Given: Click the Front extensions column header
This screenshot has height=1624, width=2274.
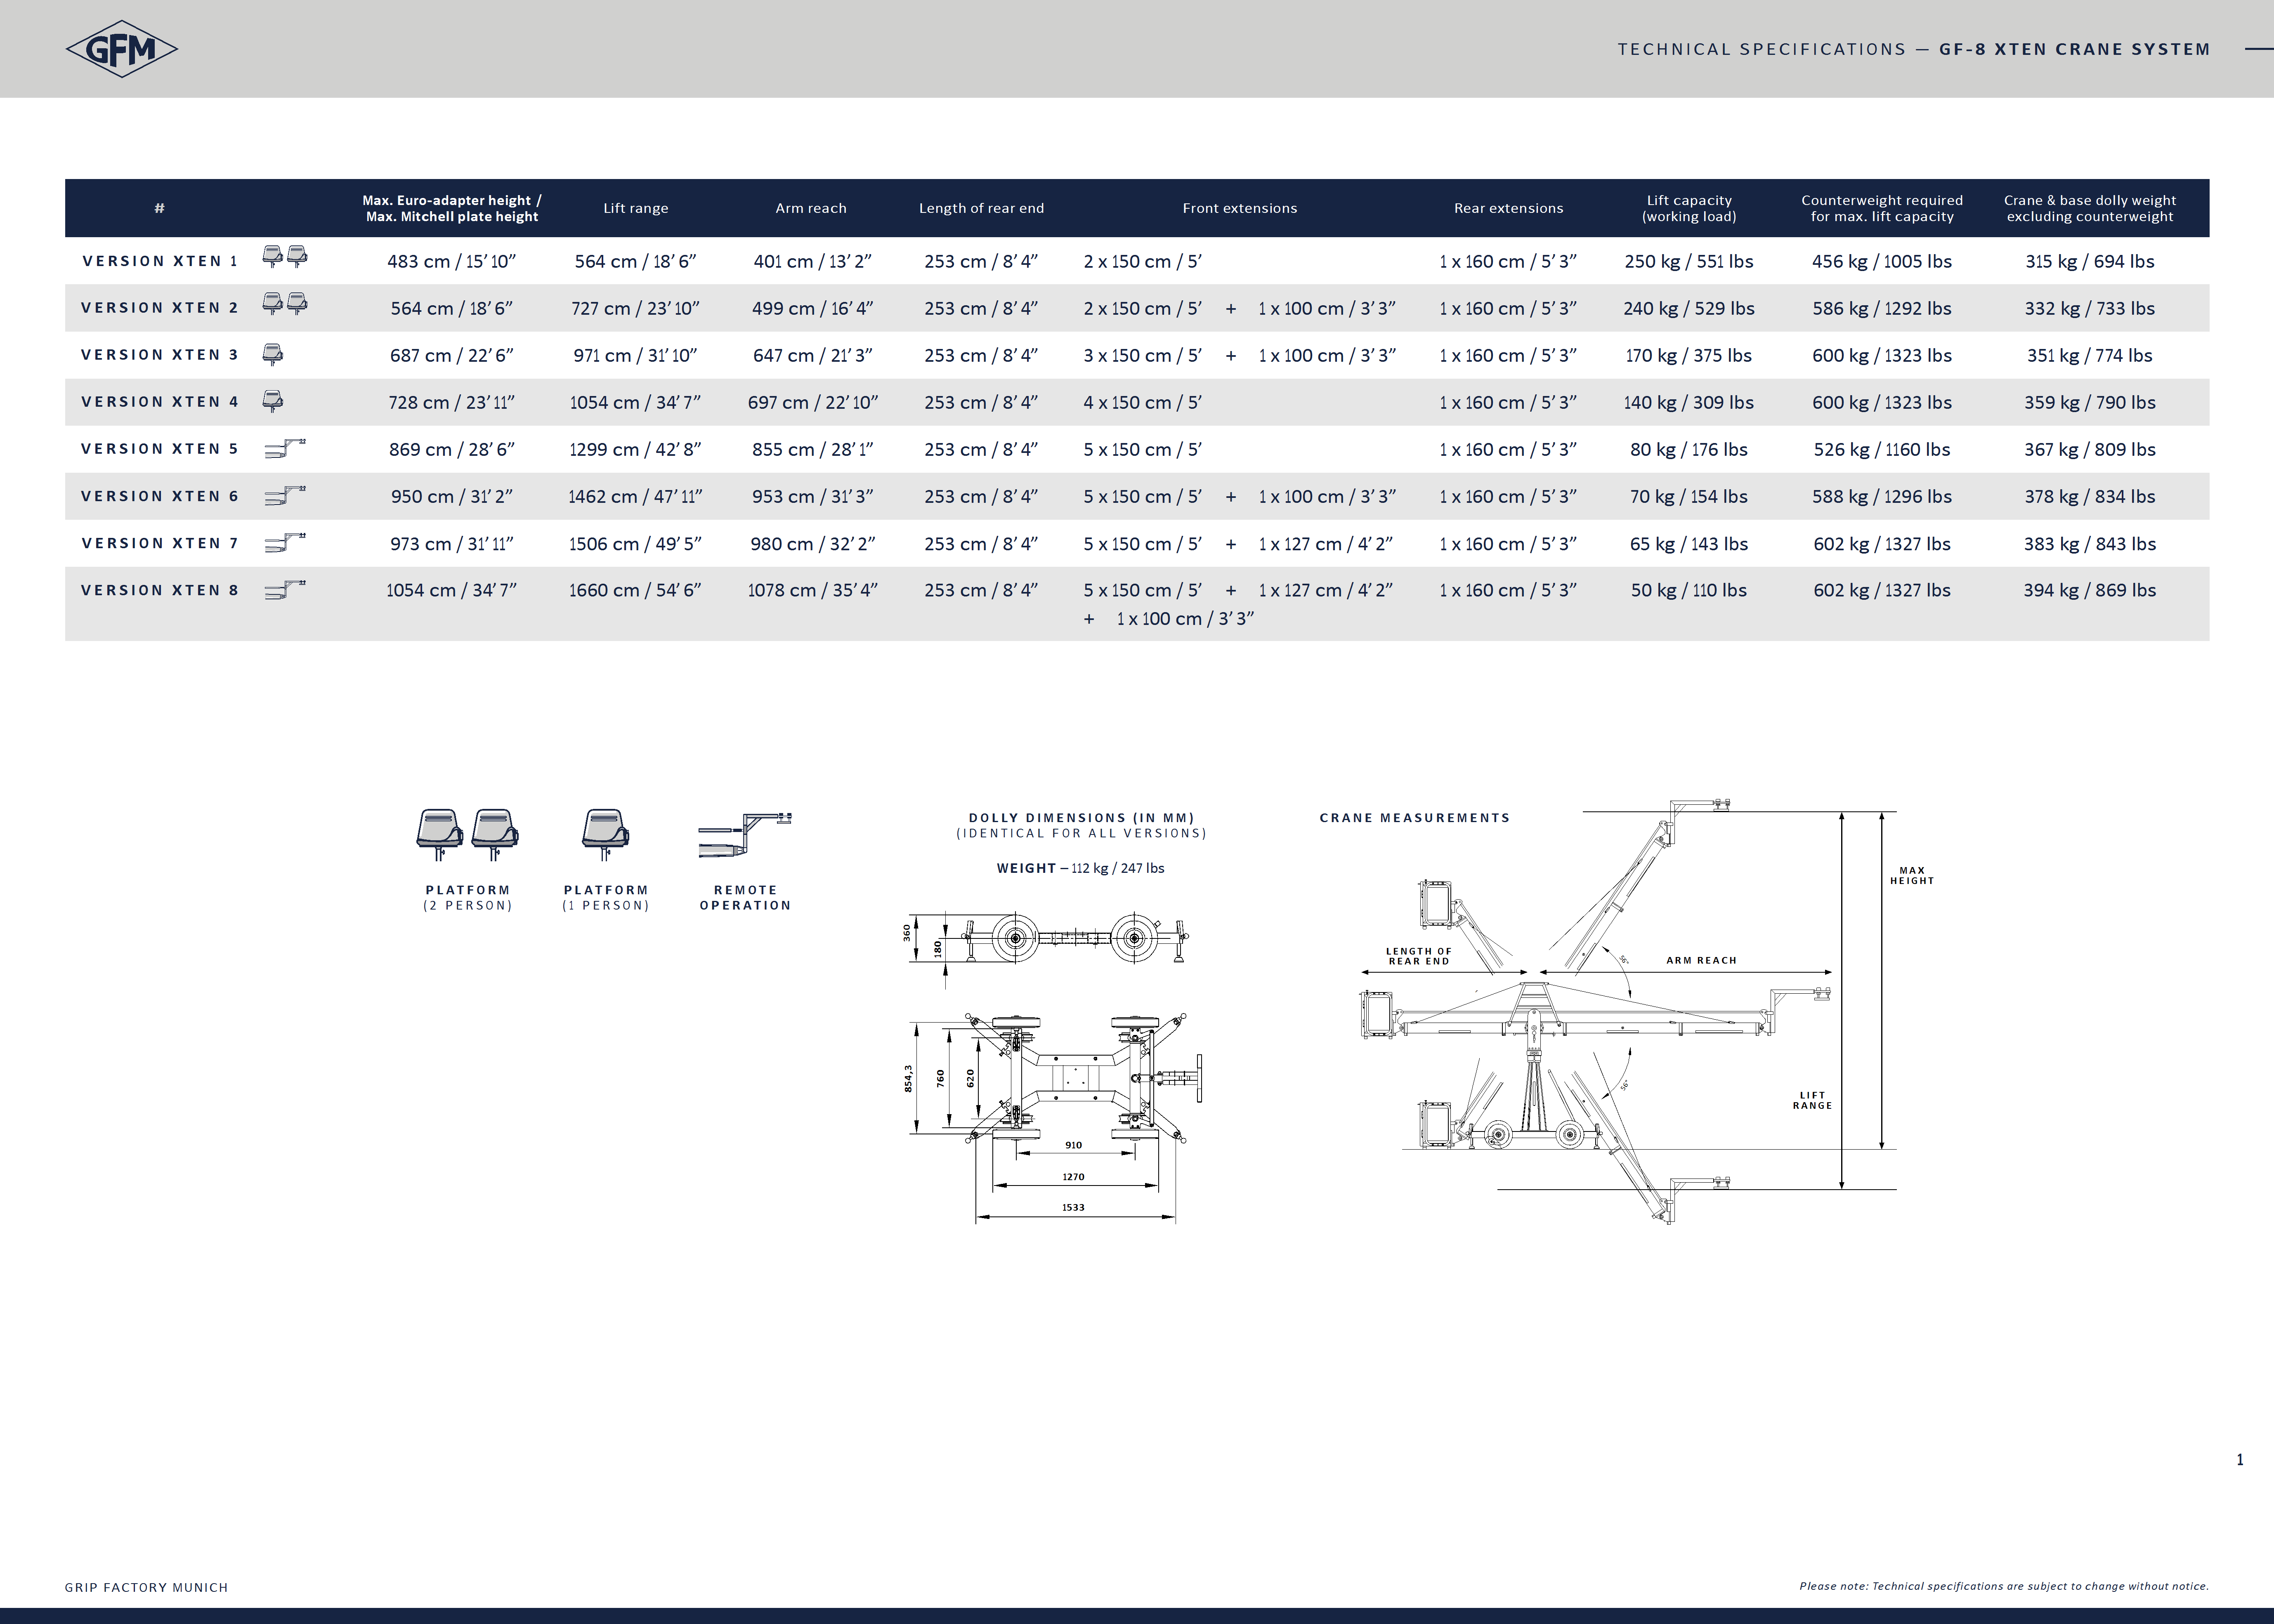Looking at the screenshot, I should (x=1240, y=208).
